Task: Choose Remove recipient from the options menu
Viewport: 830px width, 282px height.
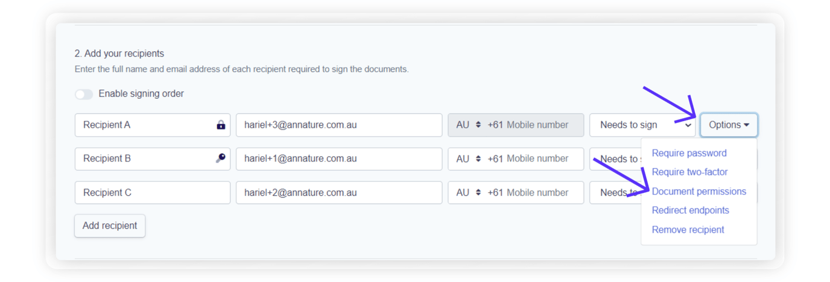Action: coord(688,230)
